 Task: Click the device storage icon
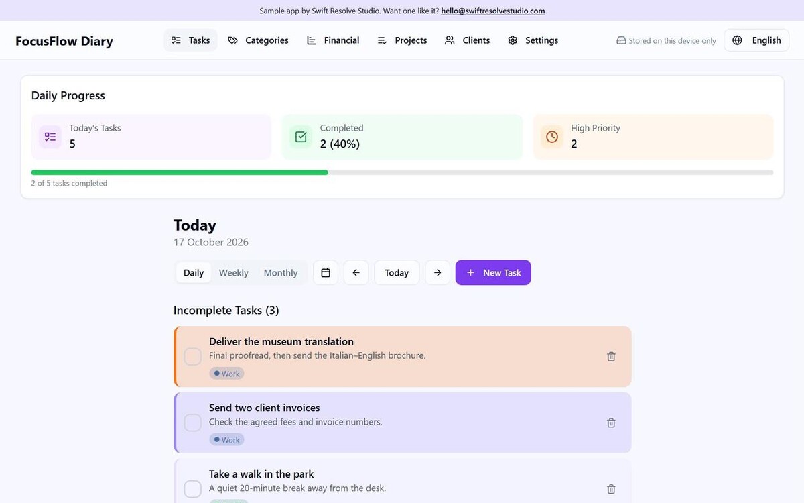[x=621, y=40]
